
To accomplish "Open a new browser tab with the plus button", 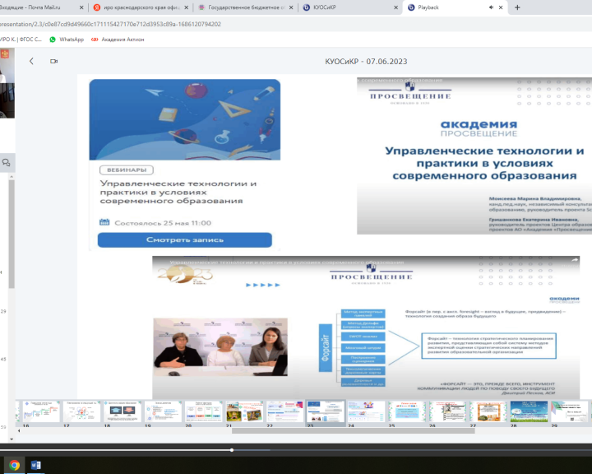I will click(517, 7).
